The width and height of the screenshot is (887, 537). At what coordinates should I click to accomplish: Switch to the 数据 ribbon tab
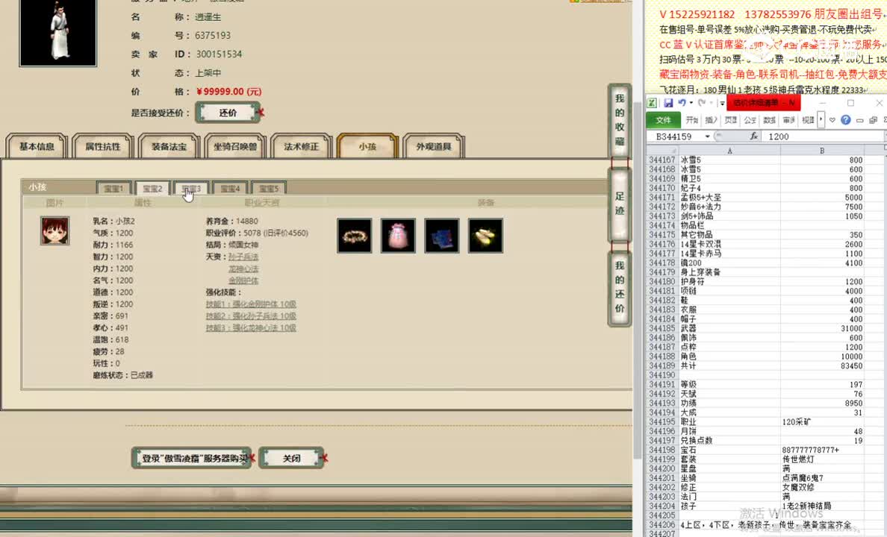[x=770, y=121]
